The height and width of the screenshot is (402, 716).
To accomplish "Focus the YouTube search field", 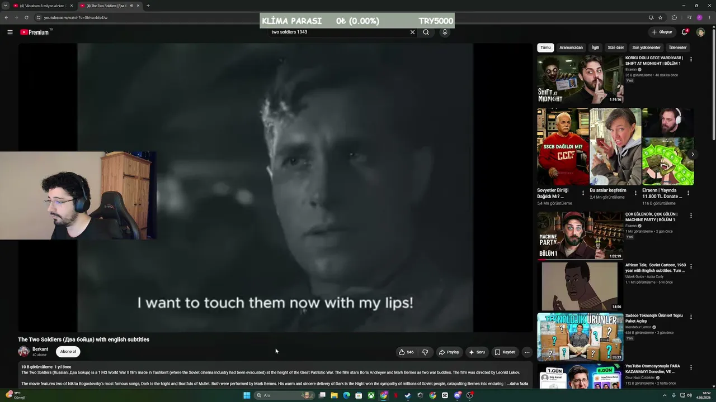I will click(339, 32).
